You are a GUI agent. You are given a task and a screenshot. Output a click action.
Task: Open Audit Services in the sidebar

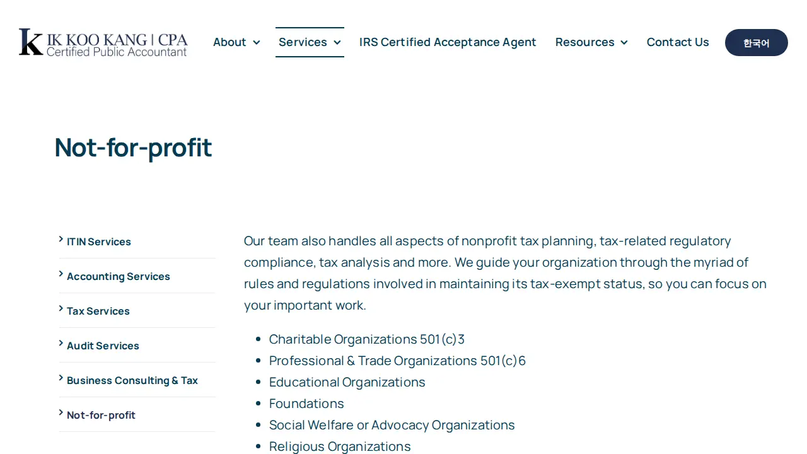pyautogui.click(x=103, y=346)
